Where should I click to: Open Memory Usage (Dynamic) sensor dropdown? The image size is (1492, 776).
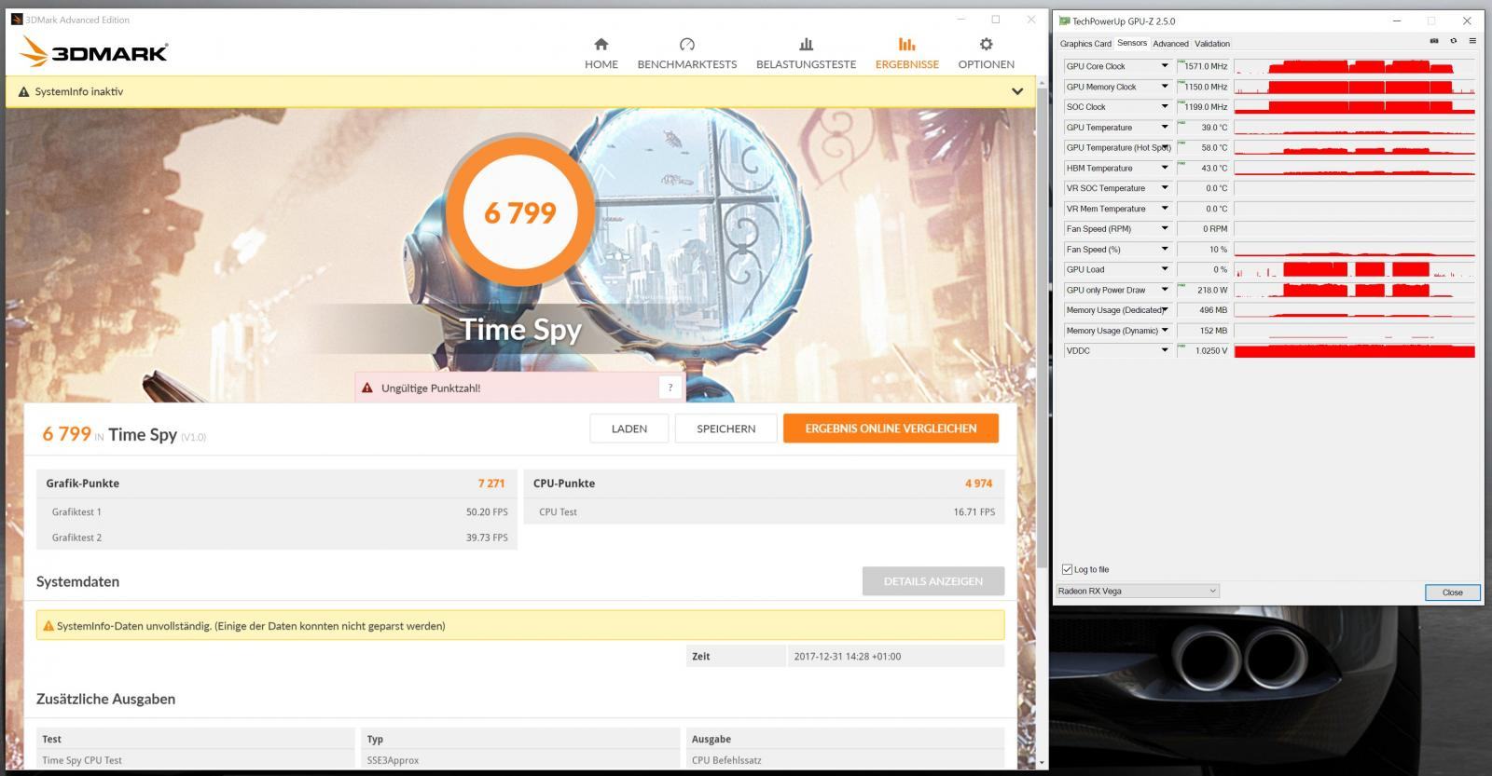pos(1164,330)
